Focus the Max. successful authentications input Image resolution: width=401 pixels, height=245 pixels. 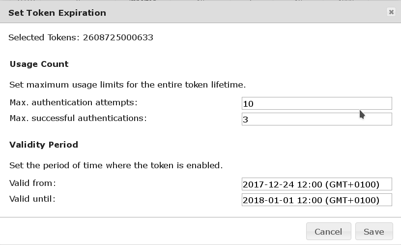click(316, 119)
